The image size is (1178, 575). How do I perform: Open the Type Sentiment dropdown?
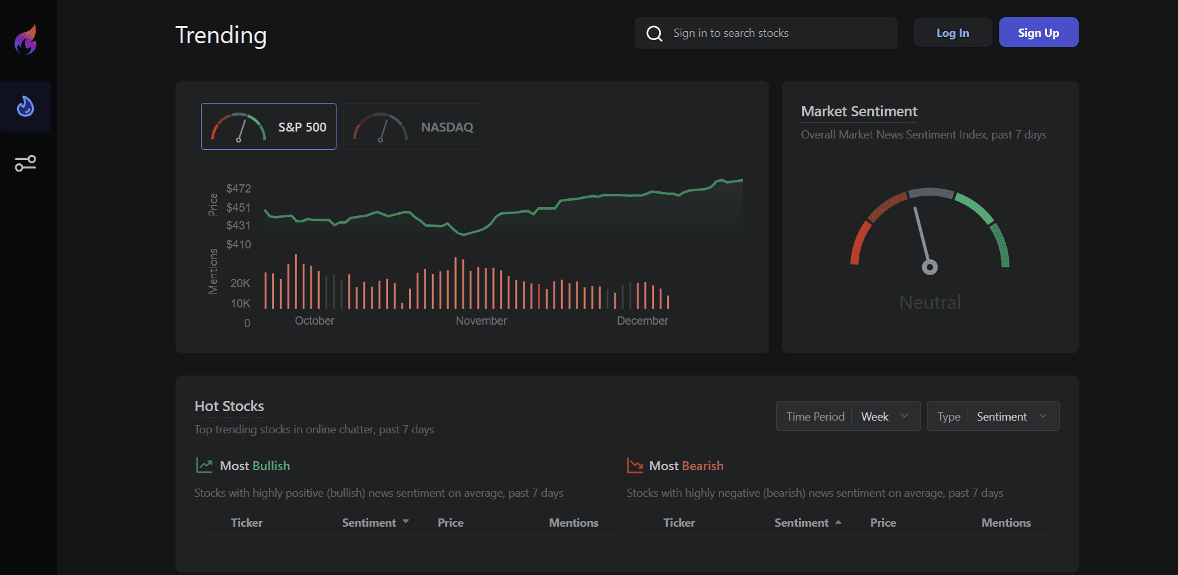pyautogui.click(x=1011, y=416)
